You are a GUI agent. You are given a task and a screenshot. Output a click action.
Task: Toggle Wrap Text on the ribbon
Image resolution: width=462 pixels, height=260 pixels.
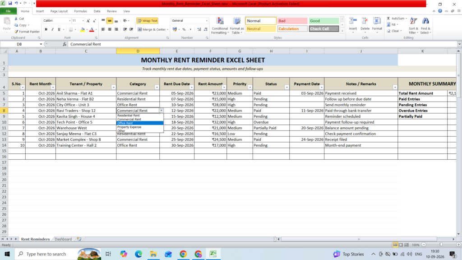pos(148,21)
